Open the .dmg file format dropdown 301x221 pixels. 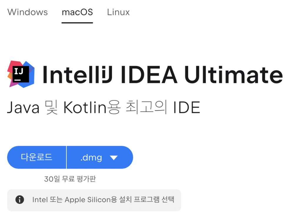click(x=100, y=157)
